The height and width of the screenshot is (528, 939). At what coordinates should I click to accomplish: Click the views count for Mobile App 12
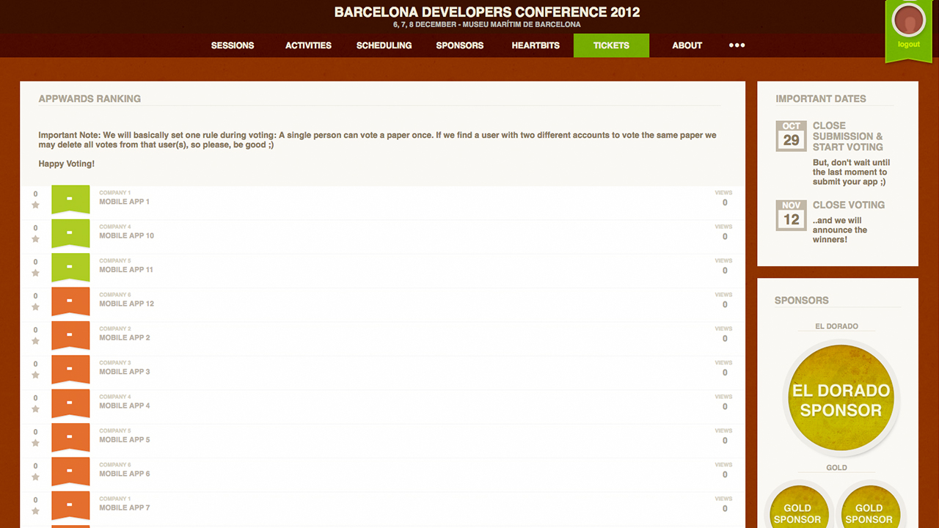(725, 304)
